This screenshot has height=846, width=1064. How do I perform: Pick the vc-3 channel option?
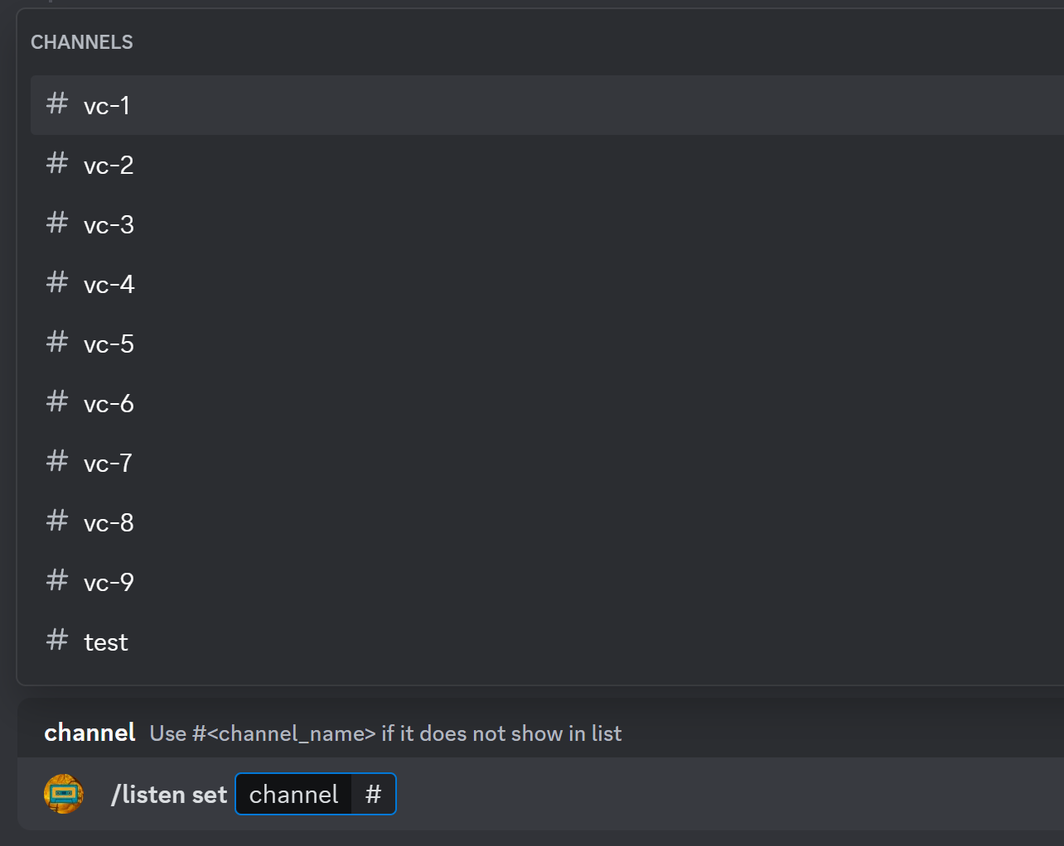pyautogui.click(x=109, y=225)
